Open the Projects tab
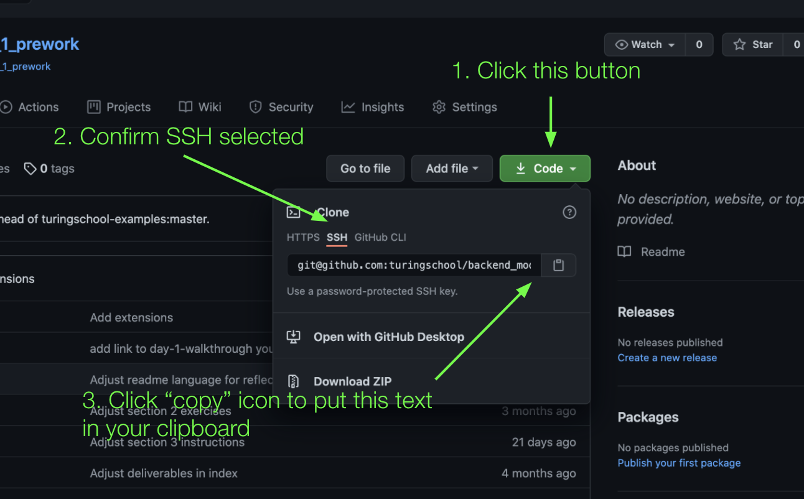 [119, 107]
